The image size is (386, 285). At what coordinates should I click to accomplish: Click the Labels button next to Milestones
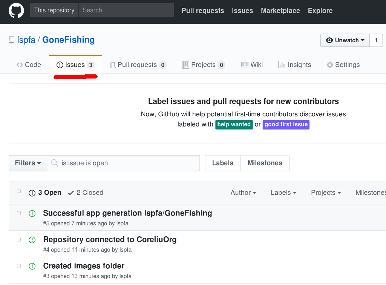(223, 163)
